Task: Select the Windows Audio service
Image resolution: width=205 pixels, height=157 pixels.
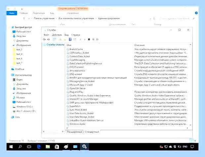Action: point(77,124)
